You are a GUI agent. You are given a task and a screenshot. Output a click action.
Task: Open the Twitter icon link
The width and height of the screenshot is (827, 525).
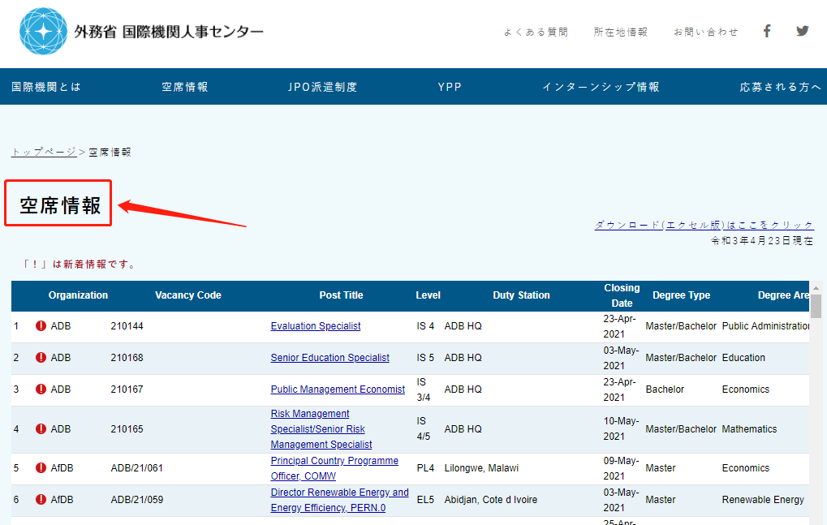(803, 31)
